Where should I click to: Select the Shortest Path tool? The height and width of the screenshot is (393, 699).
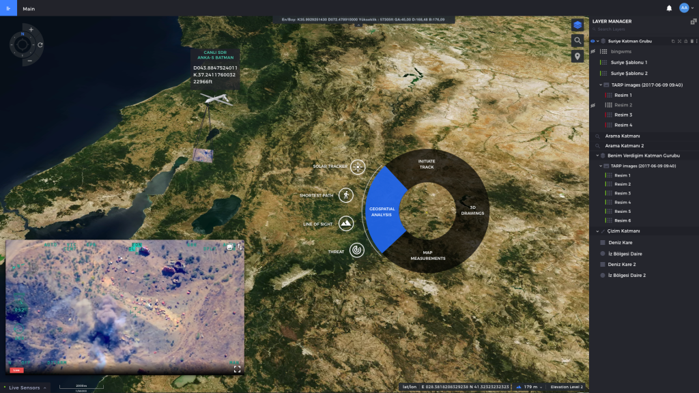tap(347, 194)
